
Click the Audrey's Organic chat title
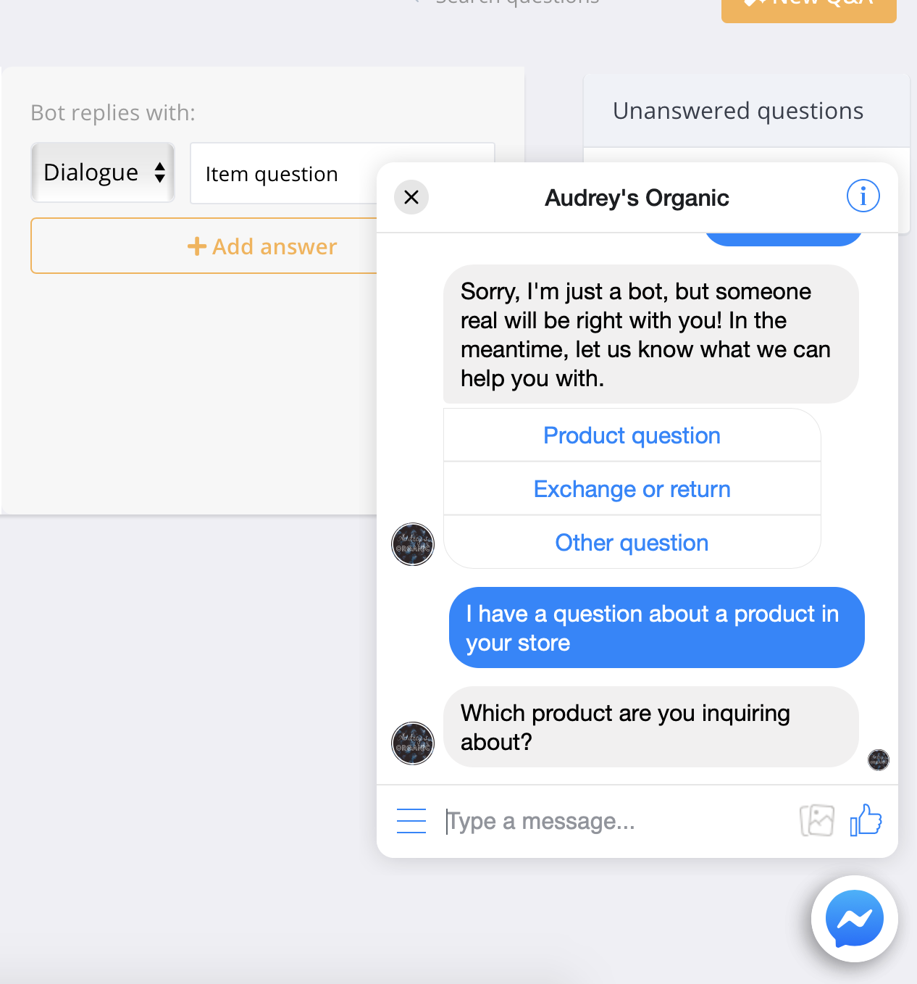[637, 198]
